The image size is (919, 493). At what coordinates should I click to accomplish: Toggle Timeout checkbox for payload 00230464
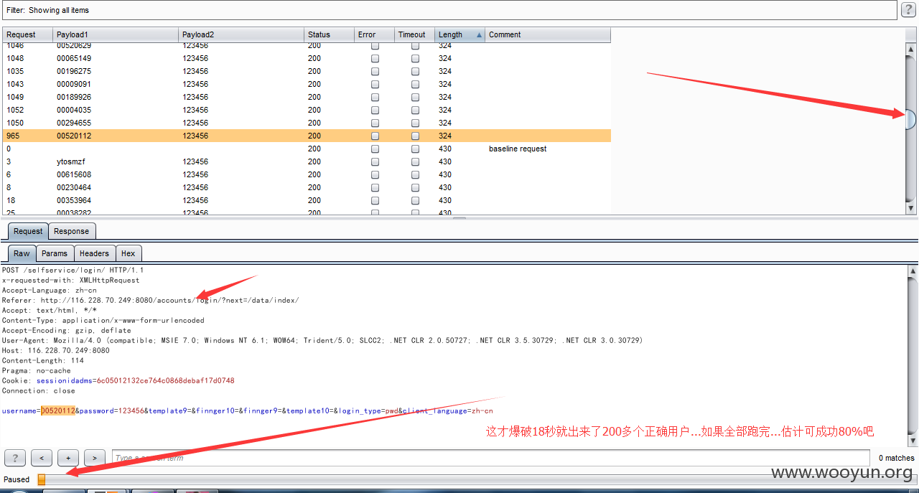tap(415, 187)
